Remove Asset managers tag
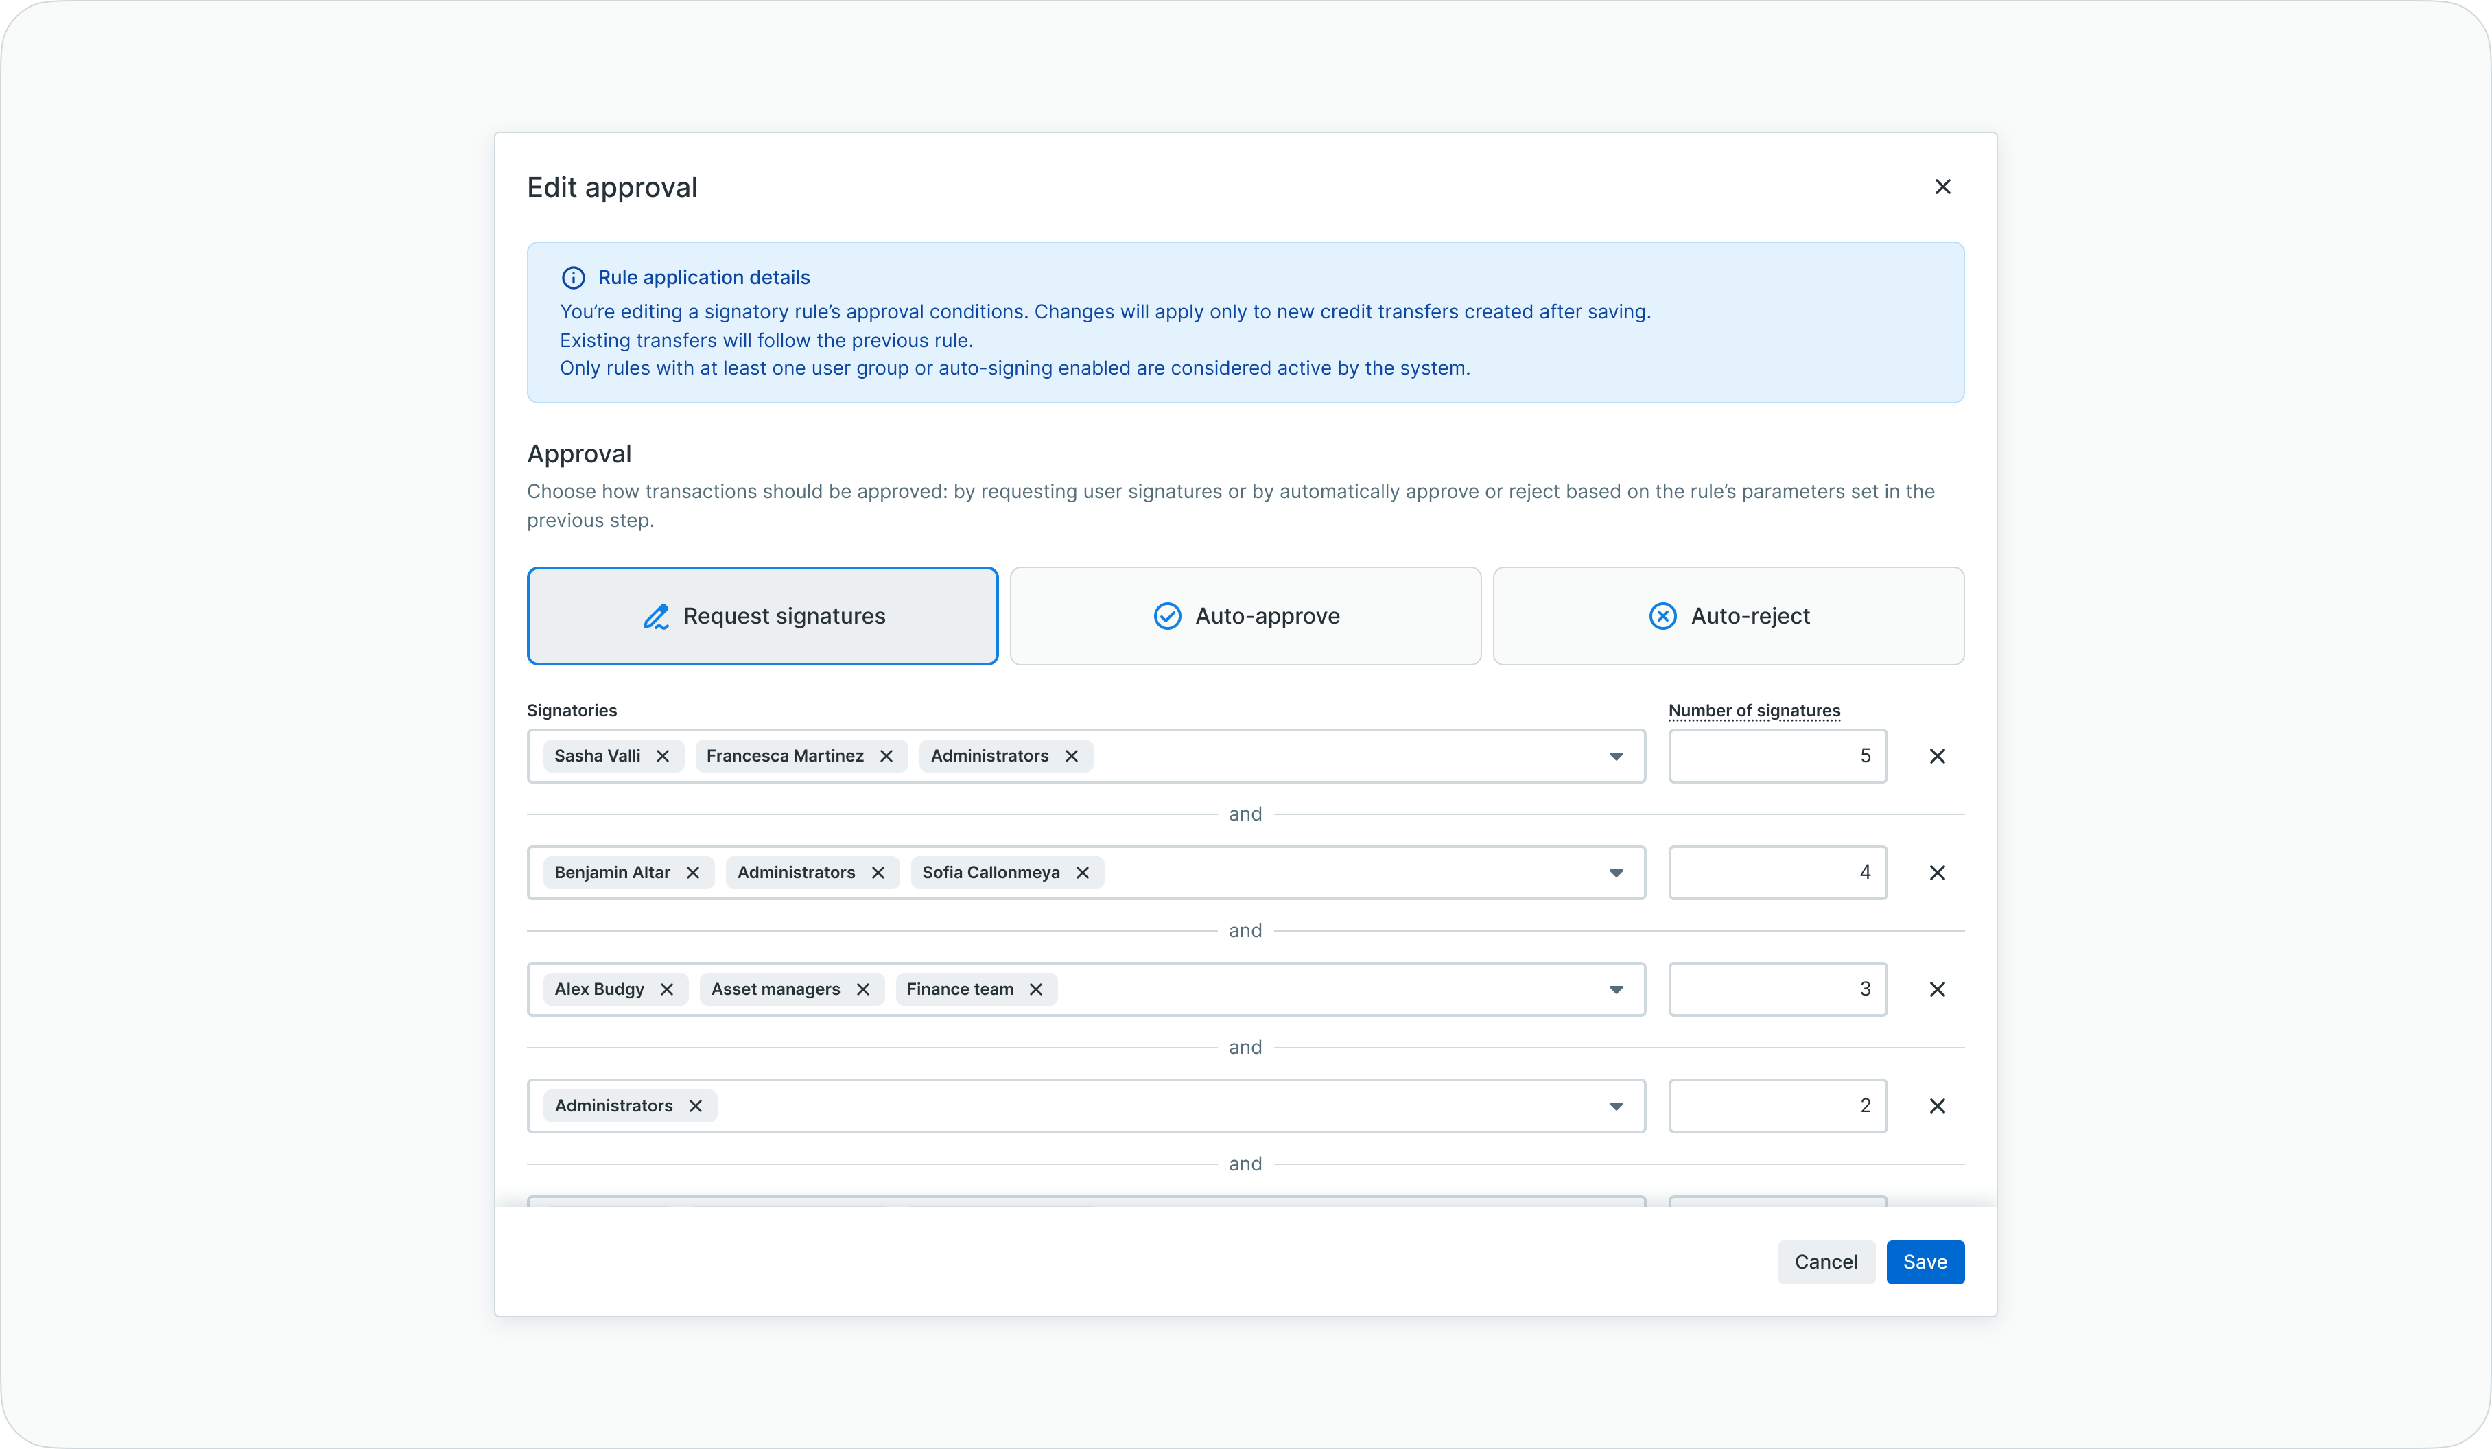This screenshot has height=1449, width=2492. pos(863,989)
